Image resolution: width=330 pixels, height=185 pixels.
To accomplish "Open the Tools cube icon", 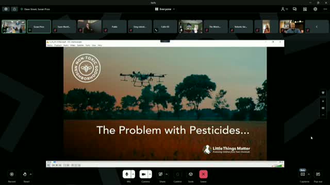I will pyautogui.click(x=191, y=174).
